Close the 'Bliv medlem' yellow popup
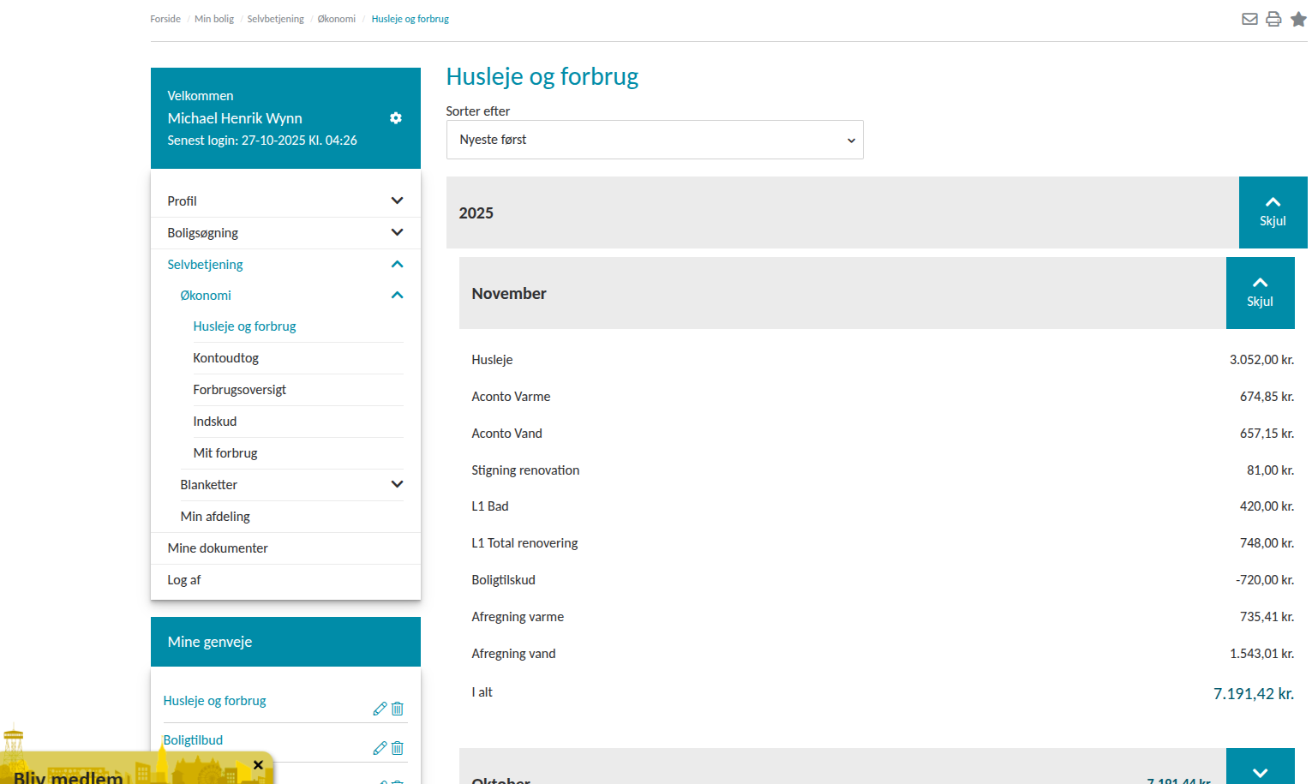Viewport: 1312px width, 784px height. pyautogui.click(x=258, y=765)
